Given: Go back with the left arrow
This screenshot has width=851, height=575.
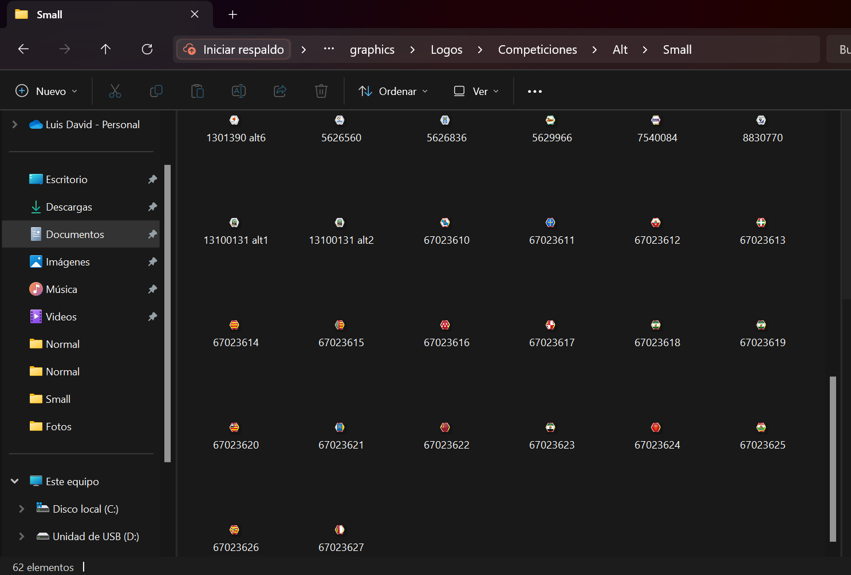Looking at the screenshot, I should (23, 49).
